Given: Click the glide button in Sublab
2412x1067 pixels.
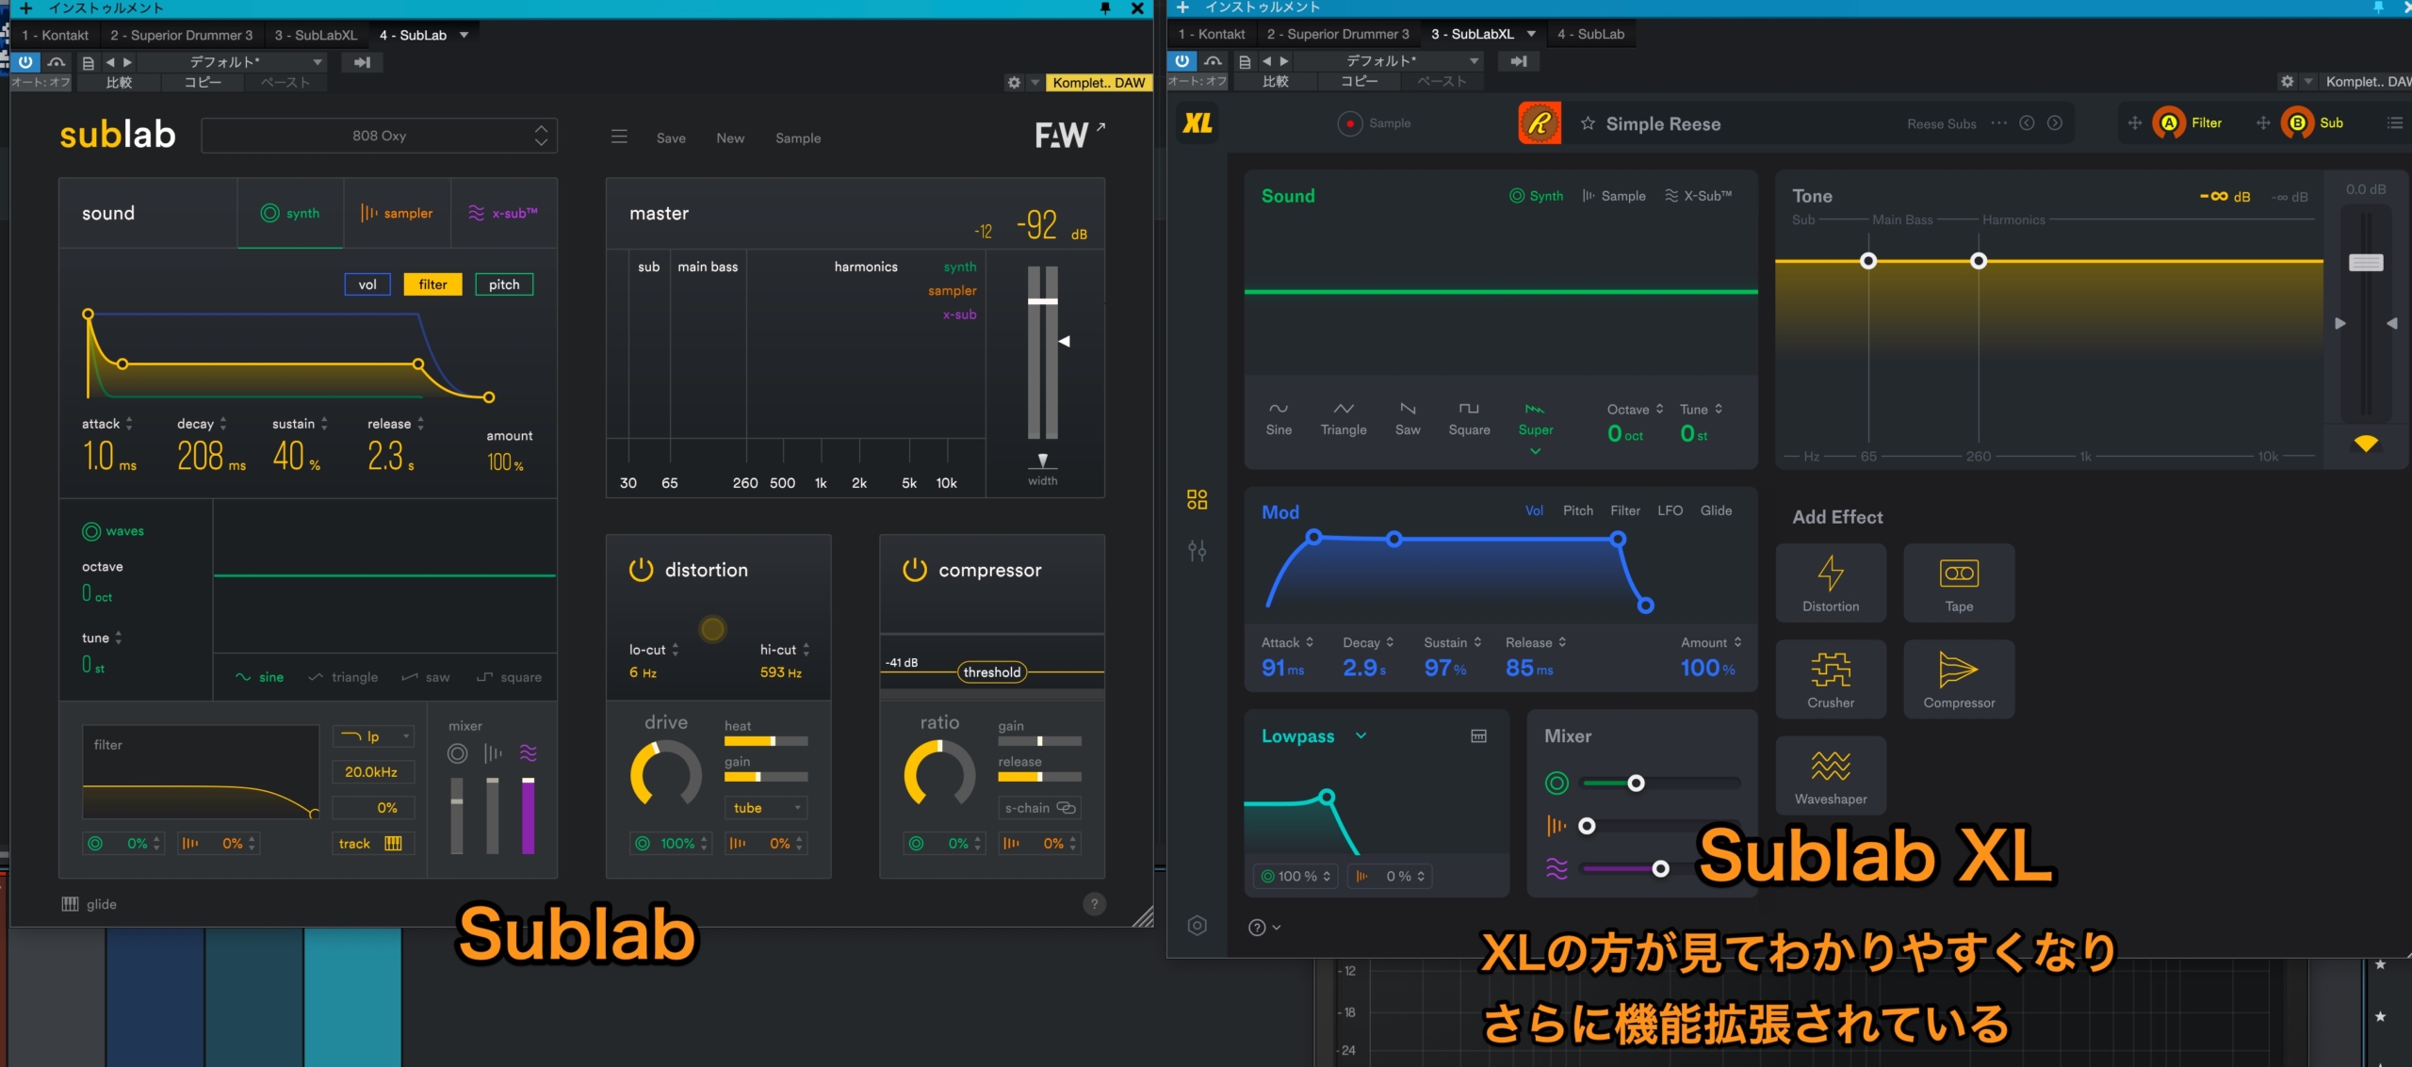Looking at the screenshot, I should (90, 903).
